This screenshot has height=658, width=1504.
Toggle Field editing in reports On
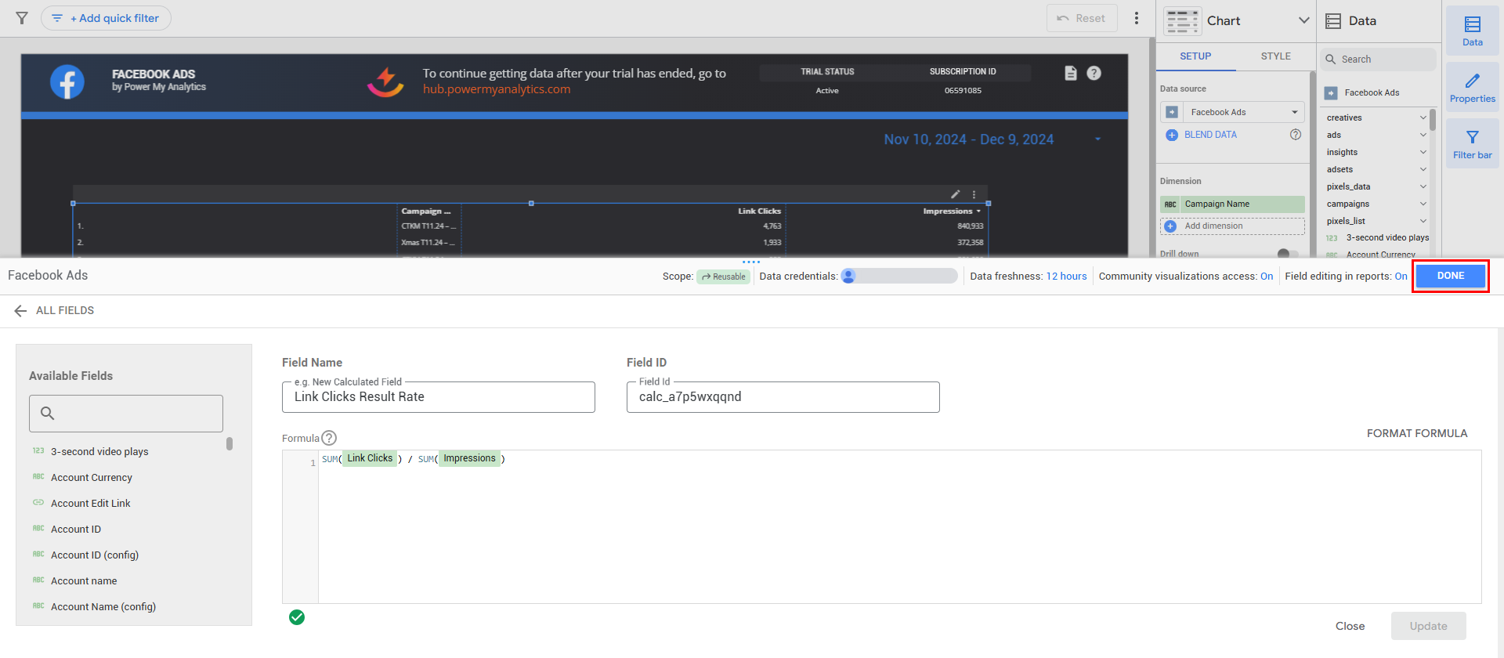tap(1401, 277)
